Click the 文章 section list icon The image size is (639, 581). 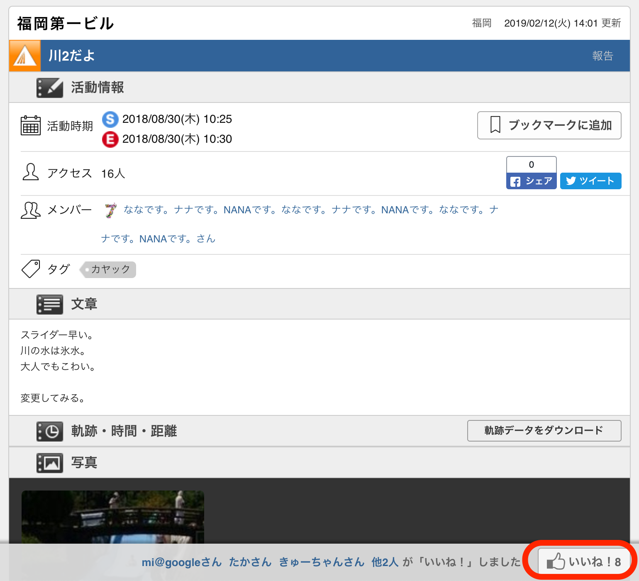(50, 304)
